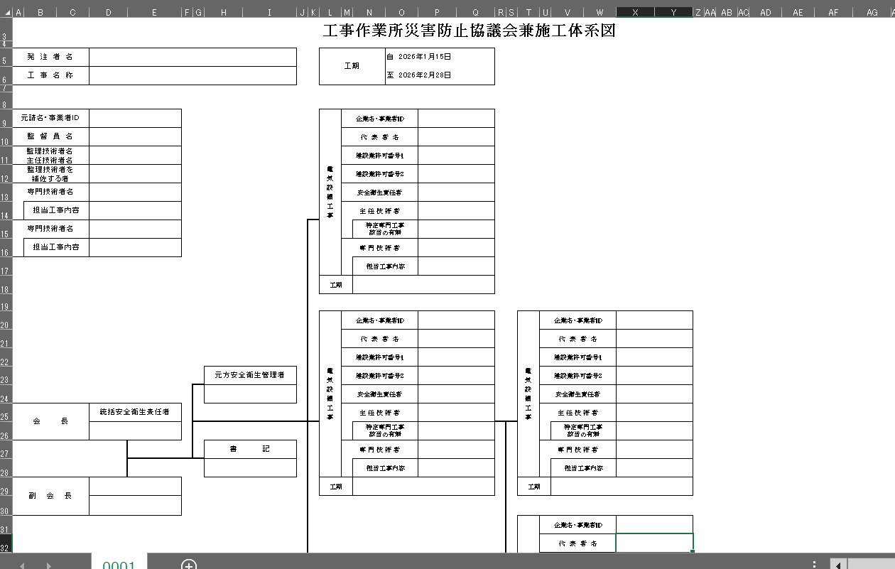Select the 元方安全衛生管理者 box label
The height and width of the screenshot is (569, 895).
(250, 375)
